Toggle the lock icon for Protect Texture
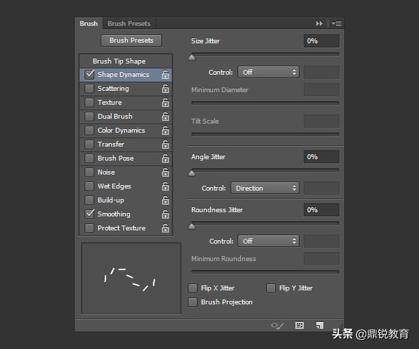Viewport: 419px width, 349px height. 166,228
